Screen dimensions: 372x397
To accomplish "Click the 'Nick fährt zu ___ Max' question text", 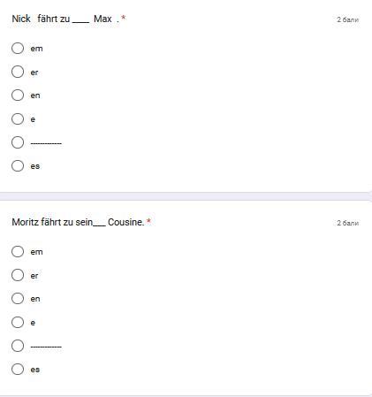I will [65, 19].
